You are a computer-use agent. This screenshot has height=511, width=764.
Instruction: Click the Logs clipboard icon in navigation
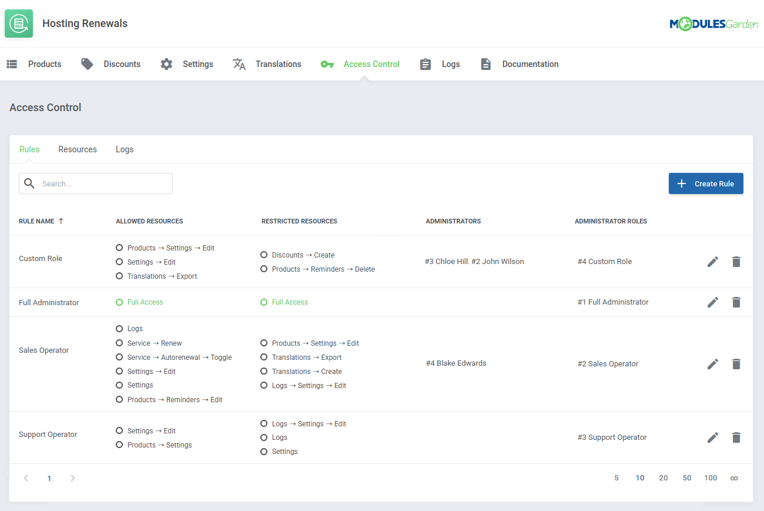point(425,64)
